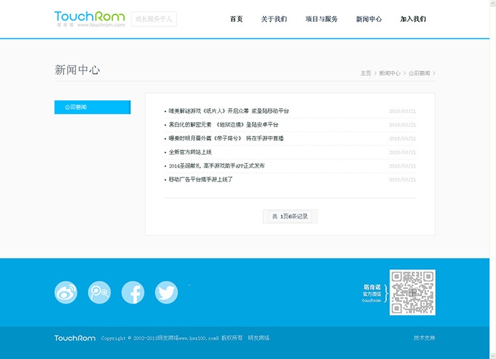
Task: Click the white TouchRom logo in the bottom bar
Action: click(x=75, y=338)
